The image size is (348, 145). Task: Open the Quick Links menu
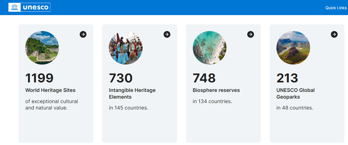tap(336, 8)
